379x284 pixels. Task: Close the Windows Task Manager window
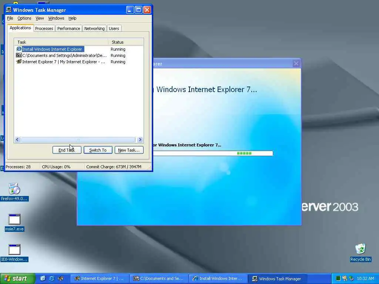(x=147, y=10)
